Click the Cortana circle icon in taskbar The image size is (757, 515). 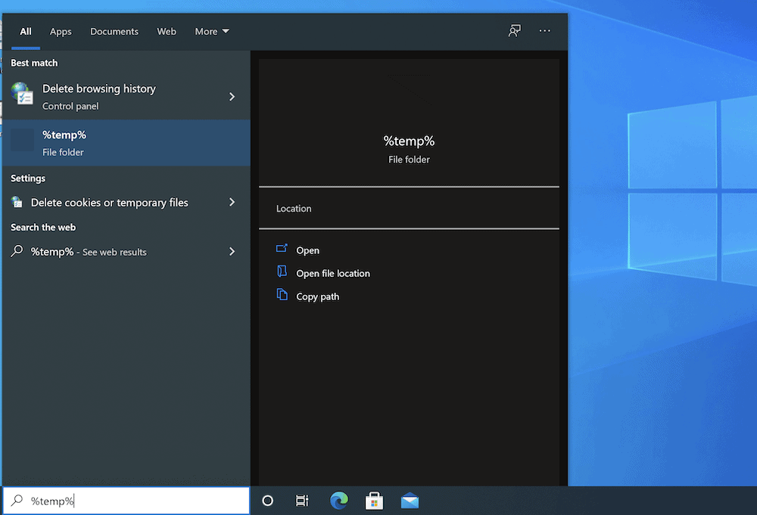(267, 501)
